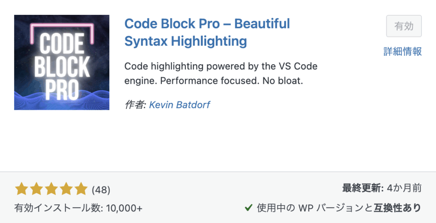Click the third rating star
This screenshot has width=436, height=223.
tap(51, 189)
